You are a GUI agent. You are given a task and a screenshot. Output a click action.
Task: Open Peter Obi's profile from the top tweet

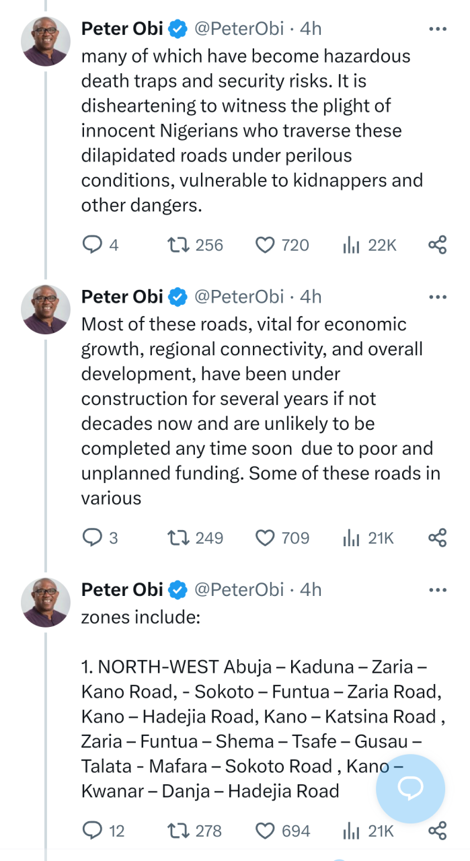45,41
